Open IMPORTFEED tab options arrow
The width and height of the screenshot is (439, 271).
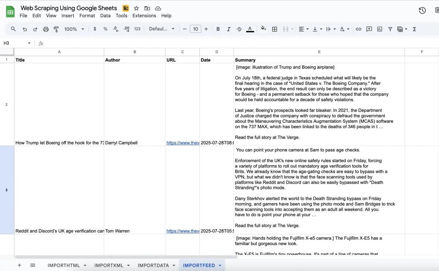pyautogui.click(x=220, y=266)
